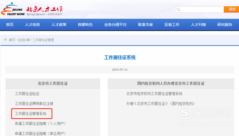Open 北京市驻京机构工作居住证管理系统 link
Viewport: 239px width, 136px height.
coord(154,94)
